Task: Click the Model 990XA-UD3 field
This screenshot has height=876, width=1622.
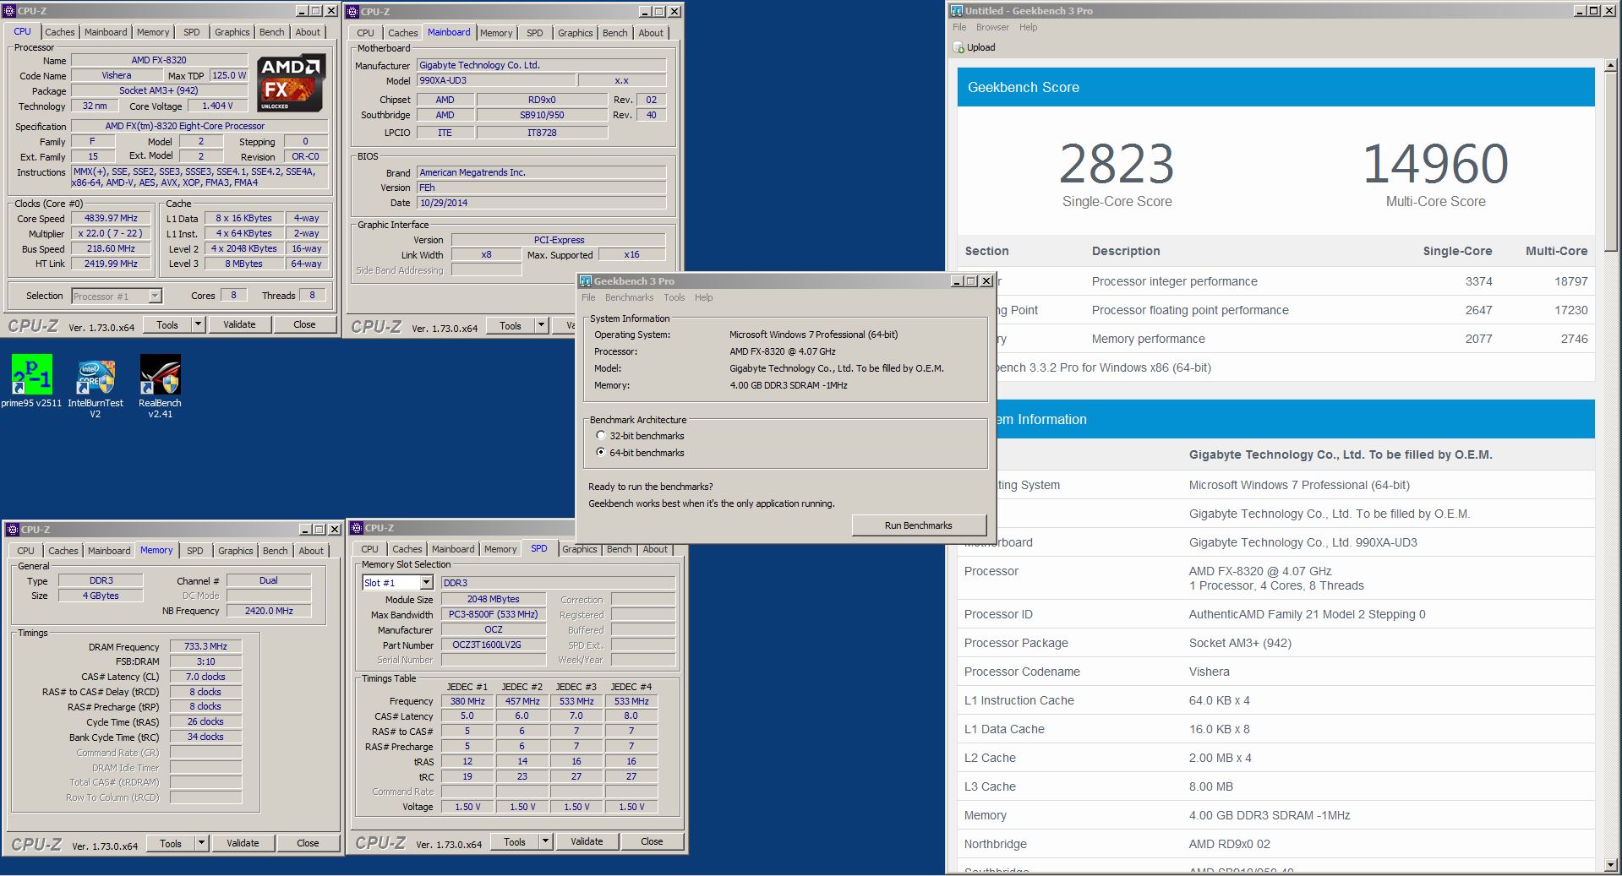Action: [496, 80]
